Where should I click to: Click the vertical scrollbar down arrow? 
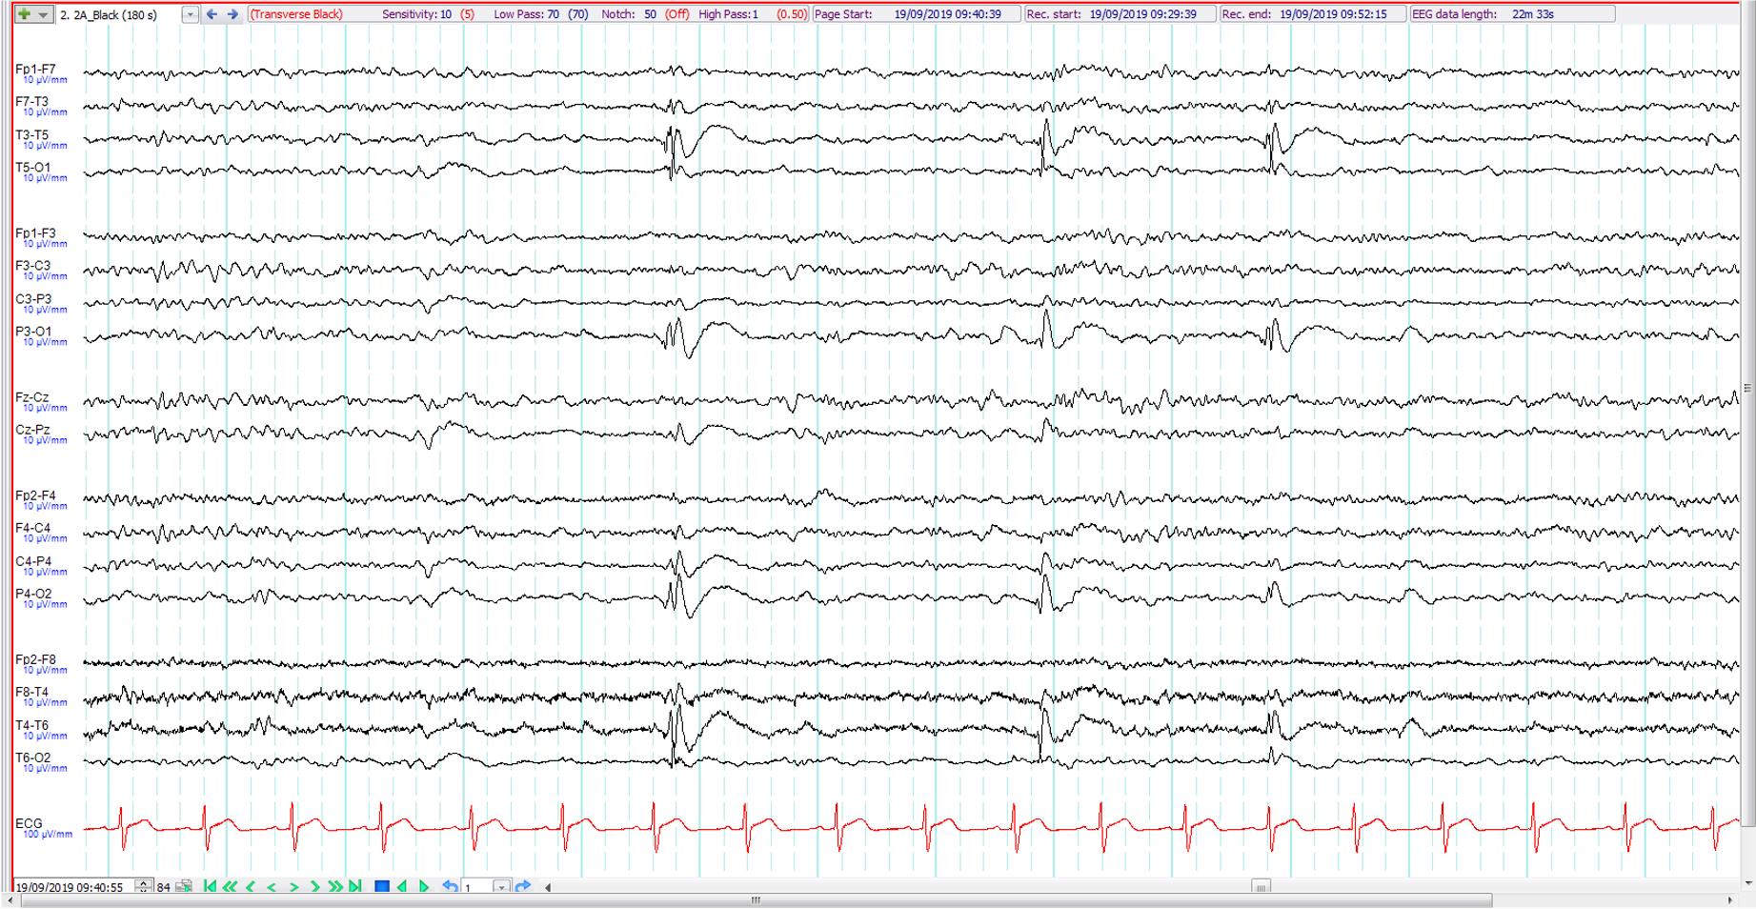[1748, 883]
